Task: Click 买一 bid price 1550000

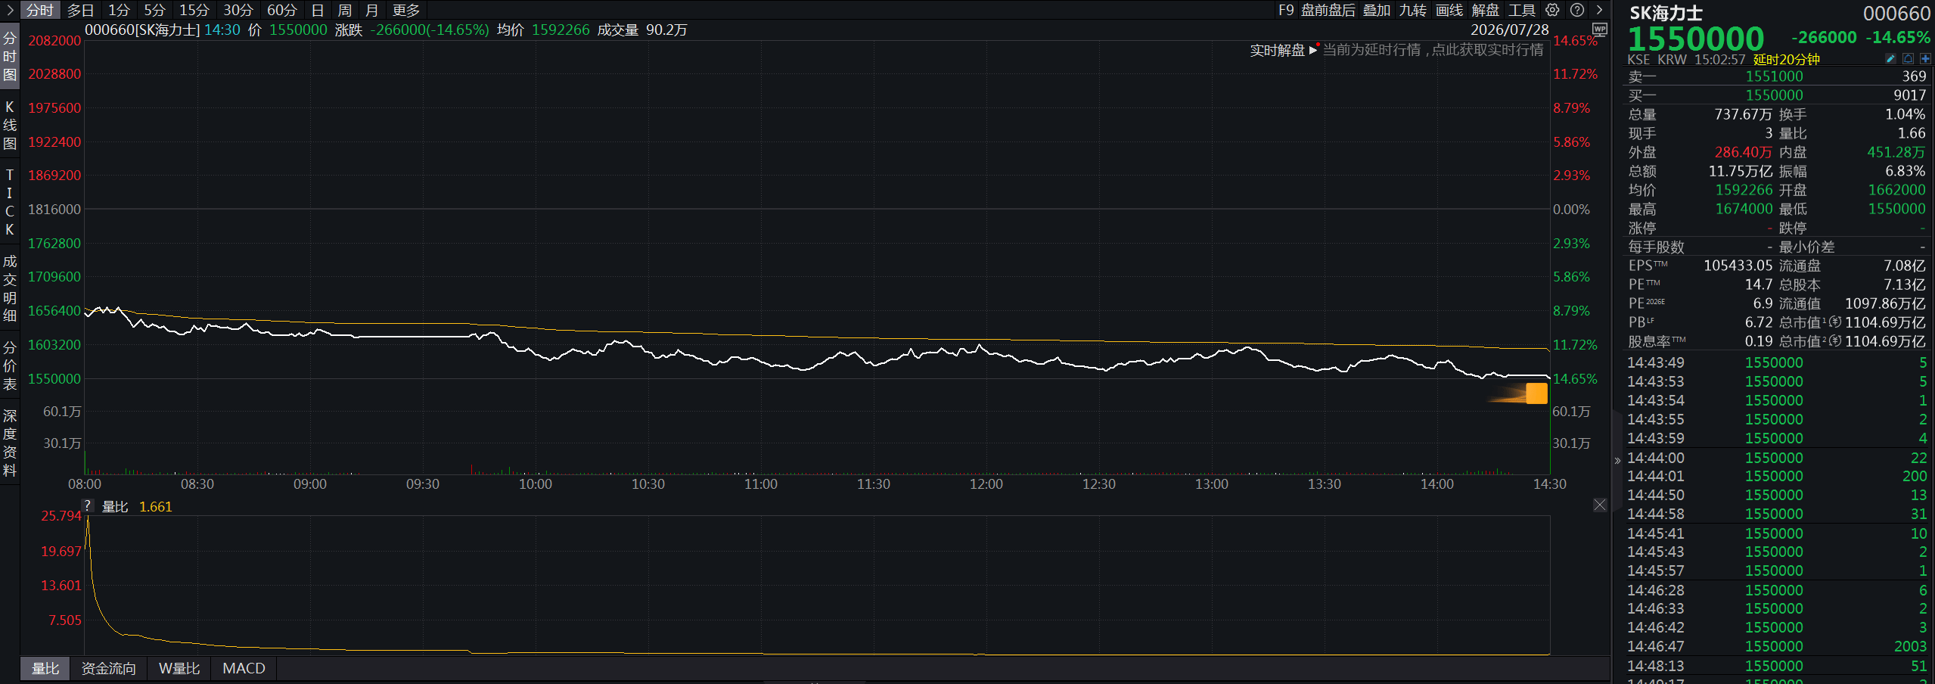Action: pos(1774,95)
